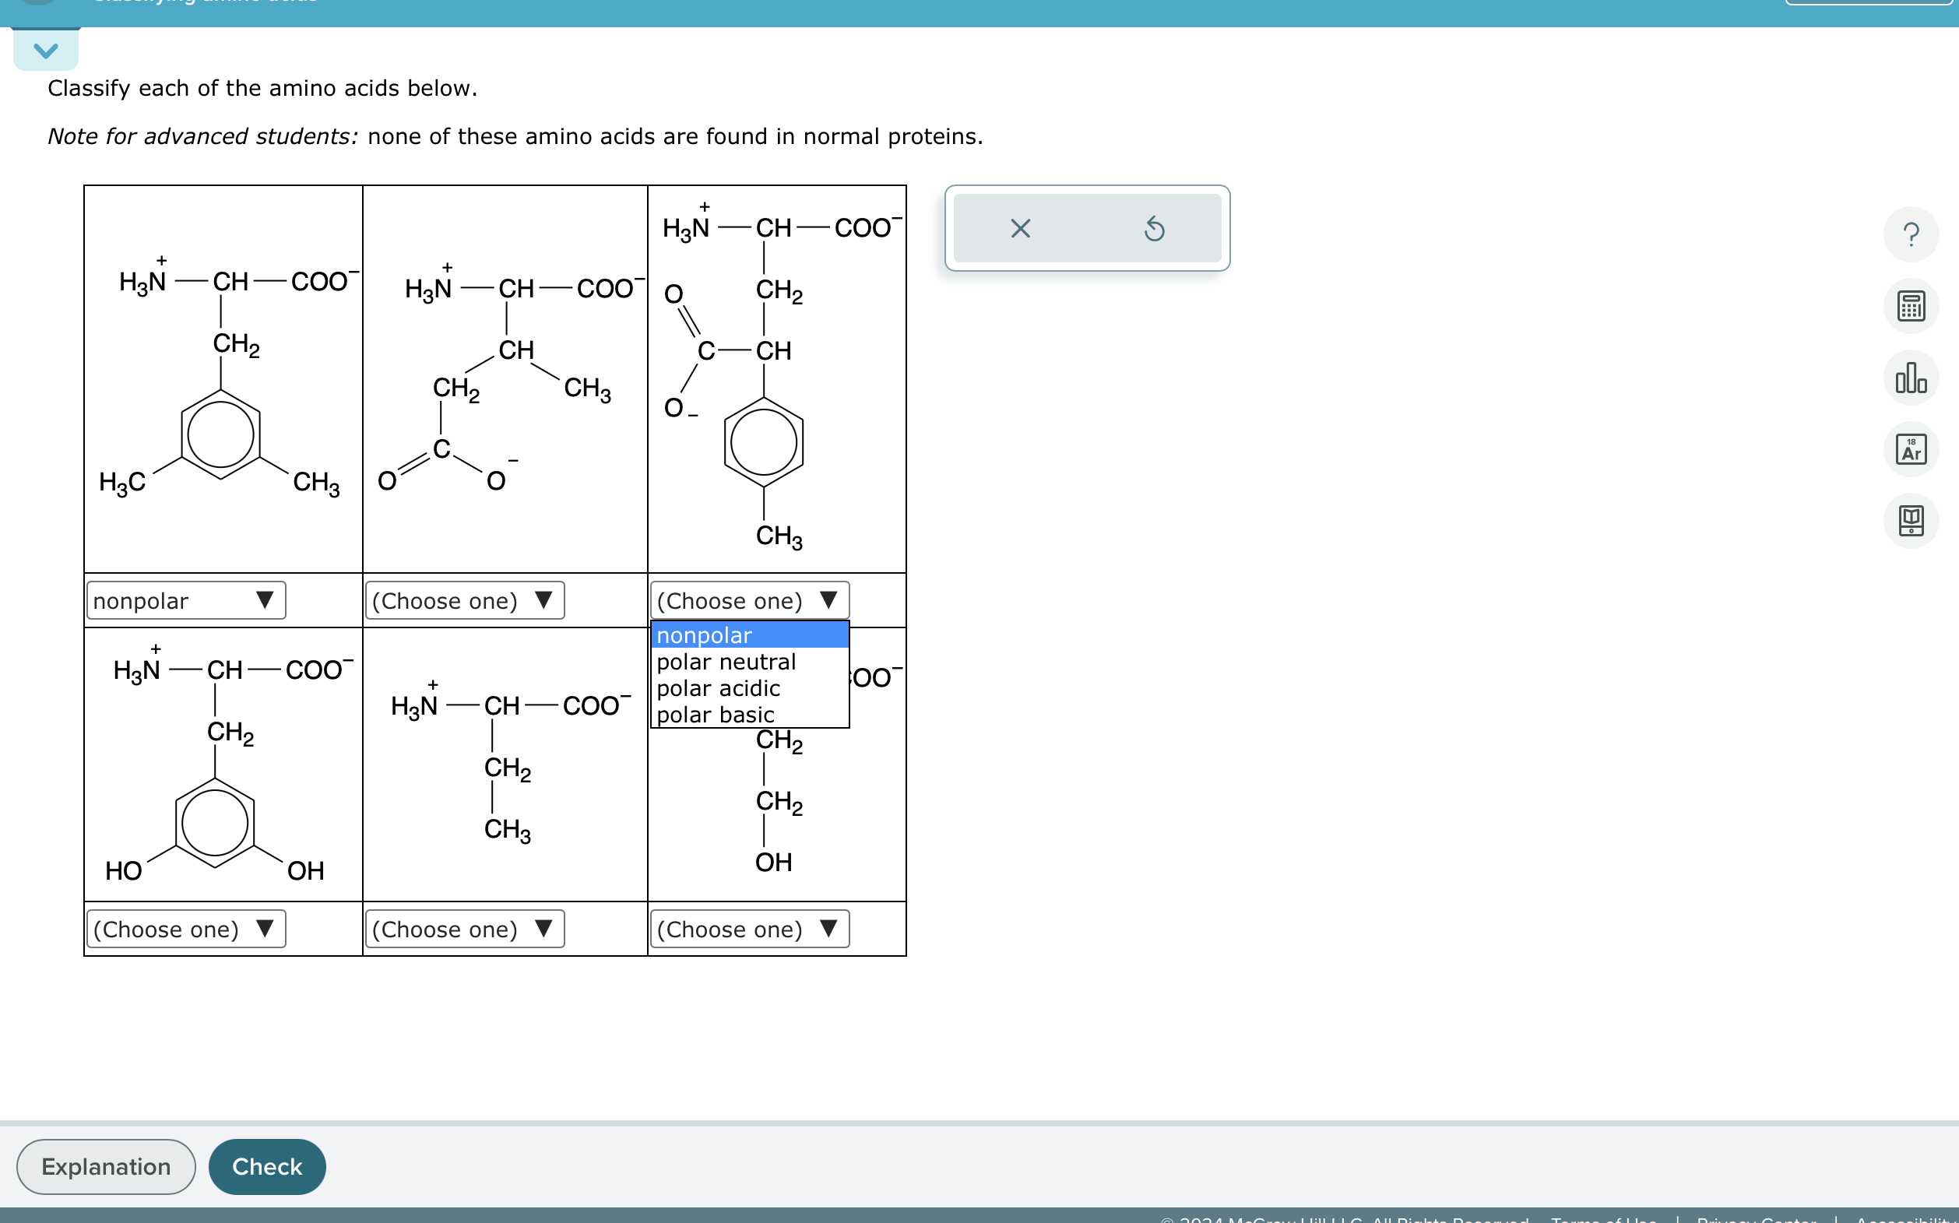Viewport: 1959px width, 1223px height.
Task: Choose polar basic in the open dropdown
Action: (x=716, y=714)
